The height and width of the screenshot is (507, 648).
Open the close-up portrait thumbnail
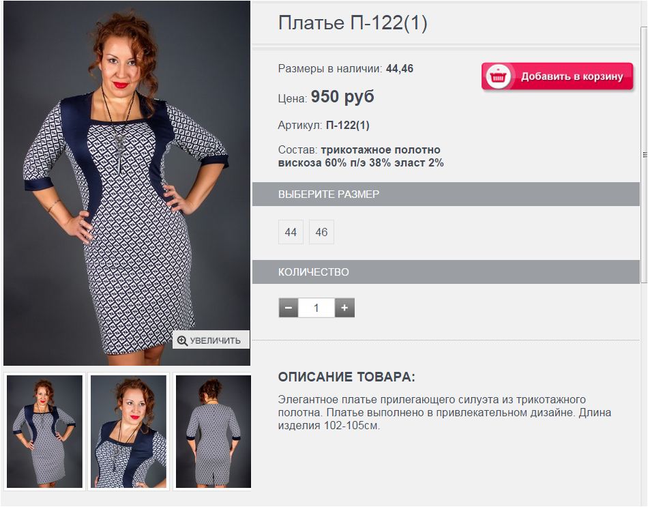click(128, 431)
